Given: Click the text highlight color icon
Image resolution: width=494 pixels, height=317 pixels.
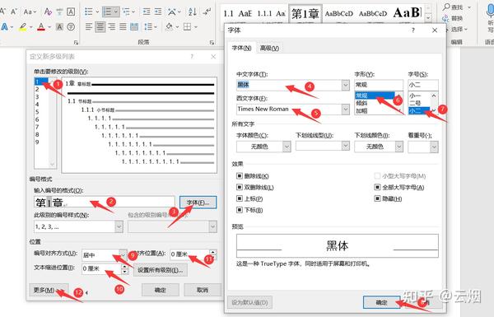Looking at the screenshot, I should point(23,27).
